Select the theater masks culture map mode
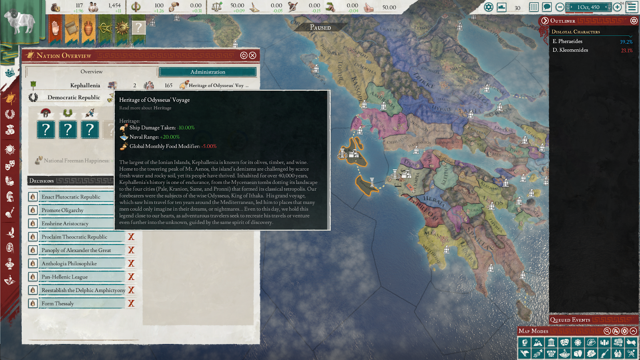 click(x=564, y=342)
